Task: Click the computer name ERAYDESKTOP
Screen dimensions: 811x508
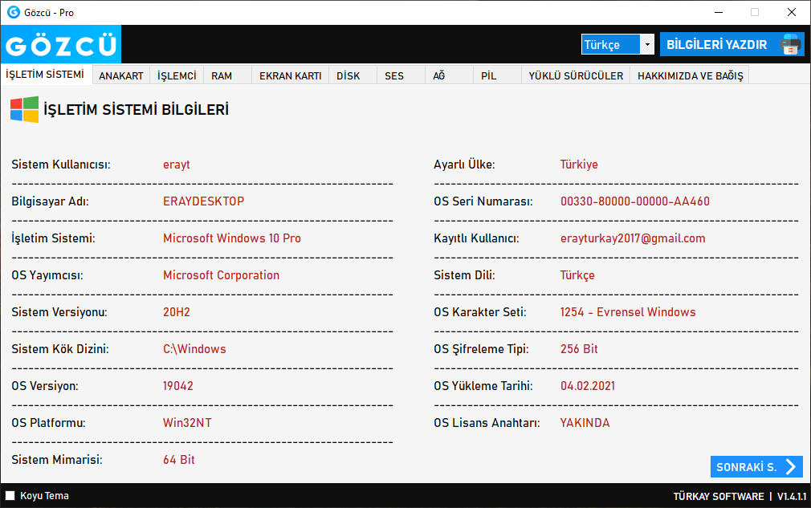Action: (x=203, y=201)
